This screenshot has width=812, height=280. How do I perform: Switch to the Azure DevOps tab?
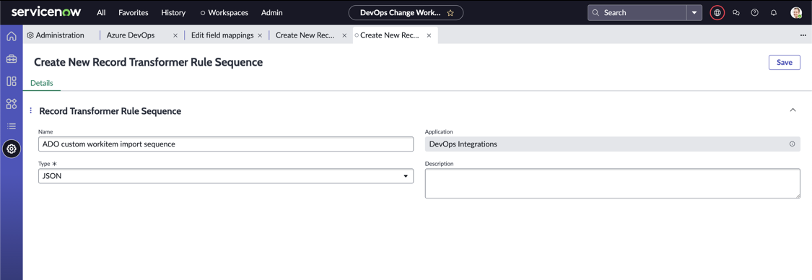click(131, 35)
